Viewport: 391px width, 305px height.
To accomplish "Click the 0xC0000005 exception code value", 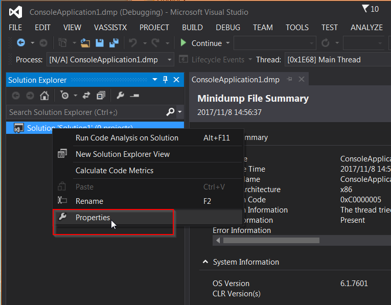I will point(360,200).
